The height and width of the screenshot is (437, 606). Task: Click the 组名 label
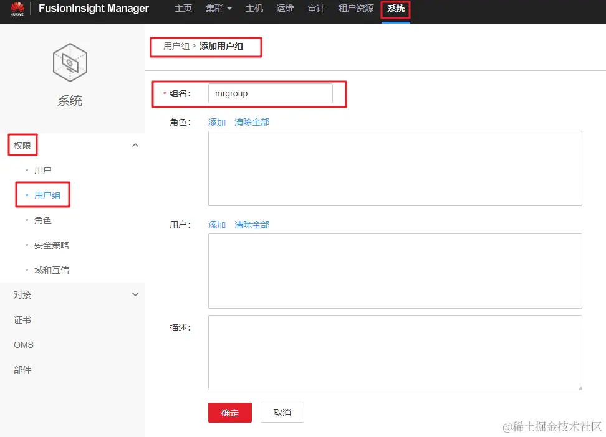pyautogui.click(x=180, y=93)
